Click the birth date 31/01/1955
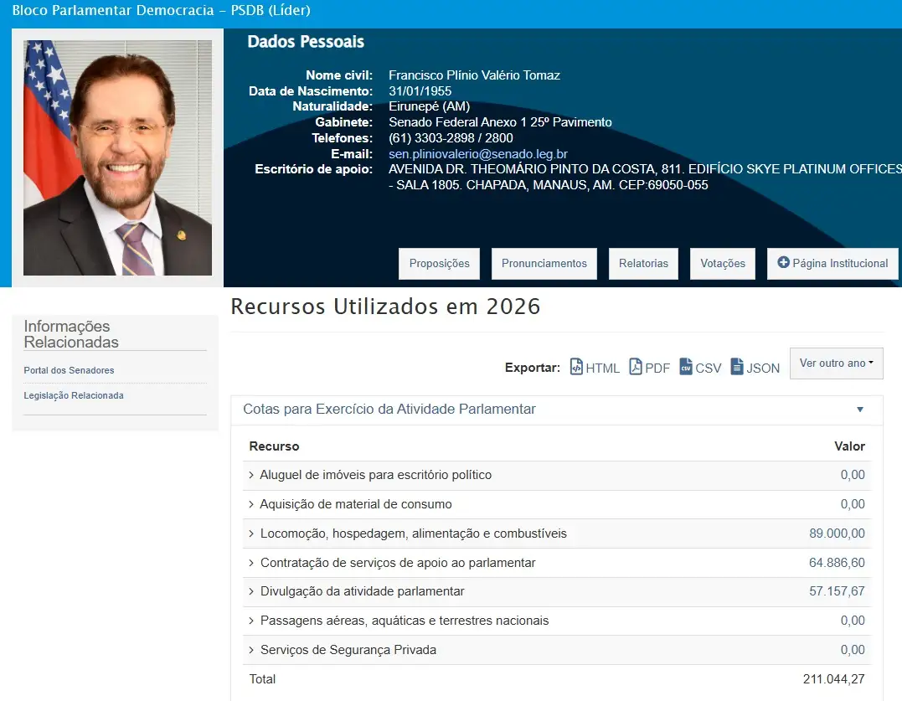 [420, 90]
